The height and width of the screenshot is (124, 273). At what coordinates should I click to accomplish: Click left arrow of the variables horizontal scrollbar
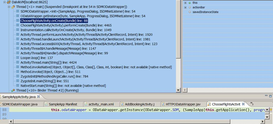185,90
